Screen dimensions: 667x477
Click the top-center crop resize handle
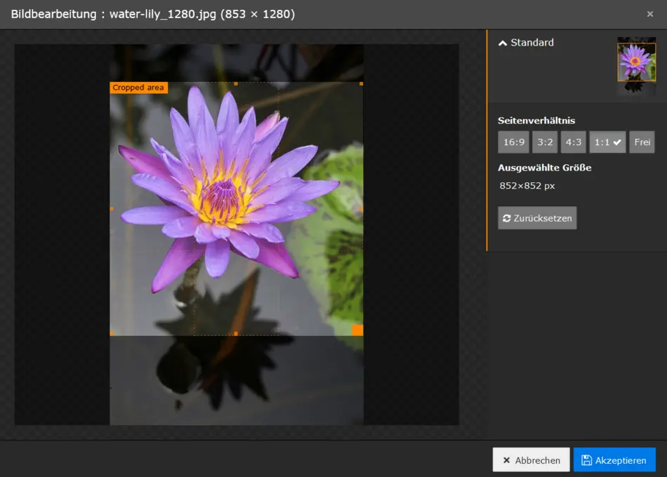[236, 83]
